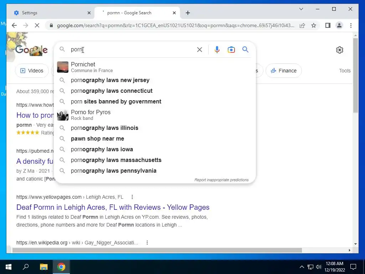The width and height of the screenshot is (365, 274).
Task: Click the Chrome taskbar icon
Action: 61,267
